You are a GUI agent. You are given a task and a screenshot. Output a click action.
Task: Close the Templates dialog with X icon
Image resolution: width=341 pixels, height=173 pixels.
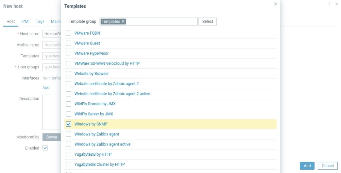(275, 4)
